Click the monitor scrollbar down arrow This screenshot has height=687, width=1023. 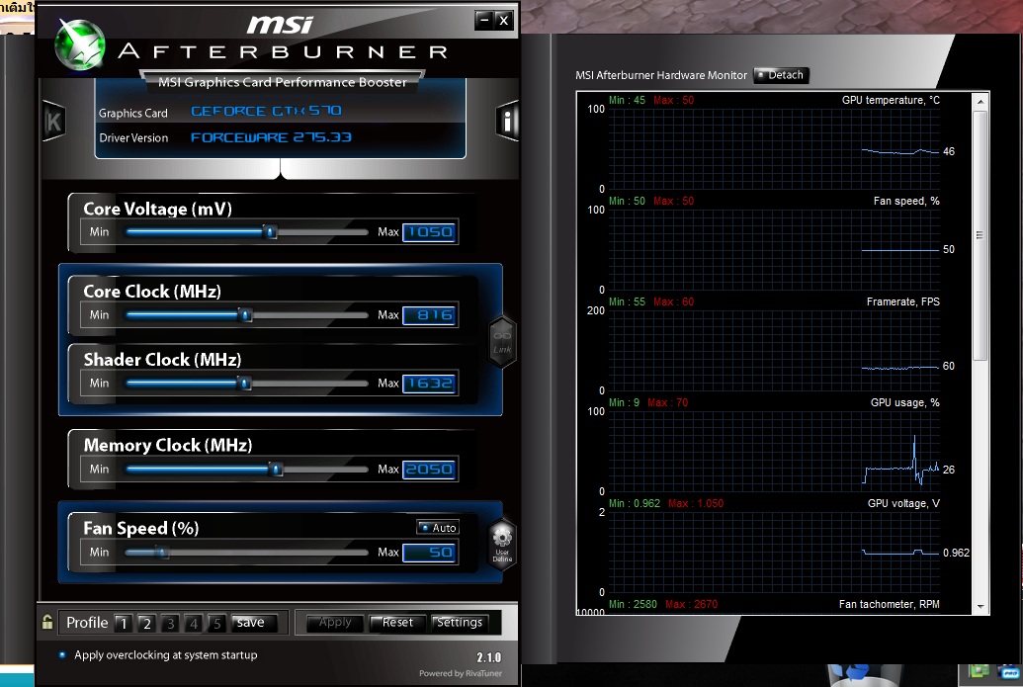click(980, 607)
